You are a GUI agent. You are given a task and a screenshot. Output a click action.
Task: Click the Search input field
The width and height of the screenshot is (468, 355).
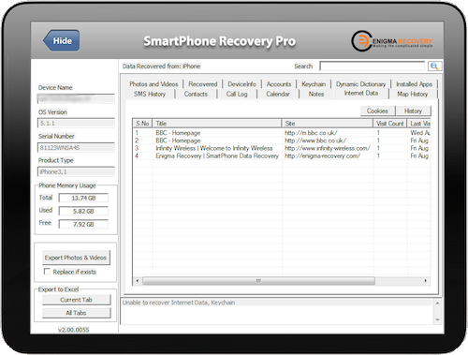(373, 67)
